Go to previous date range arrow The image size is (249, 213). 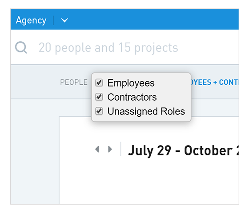tap(97, 149)
